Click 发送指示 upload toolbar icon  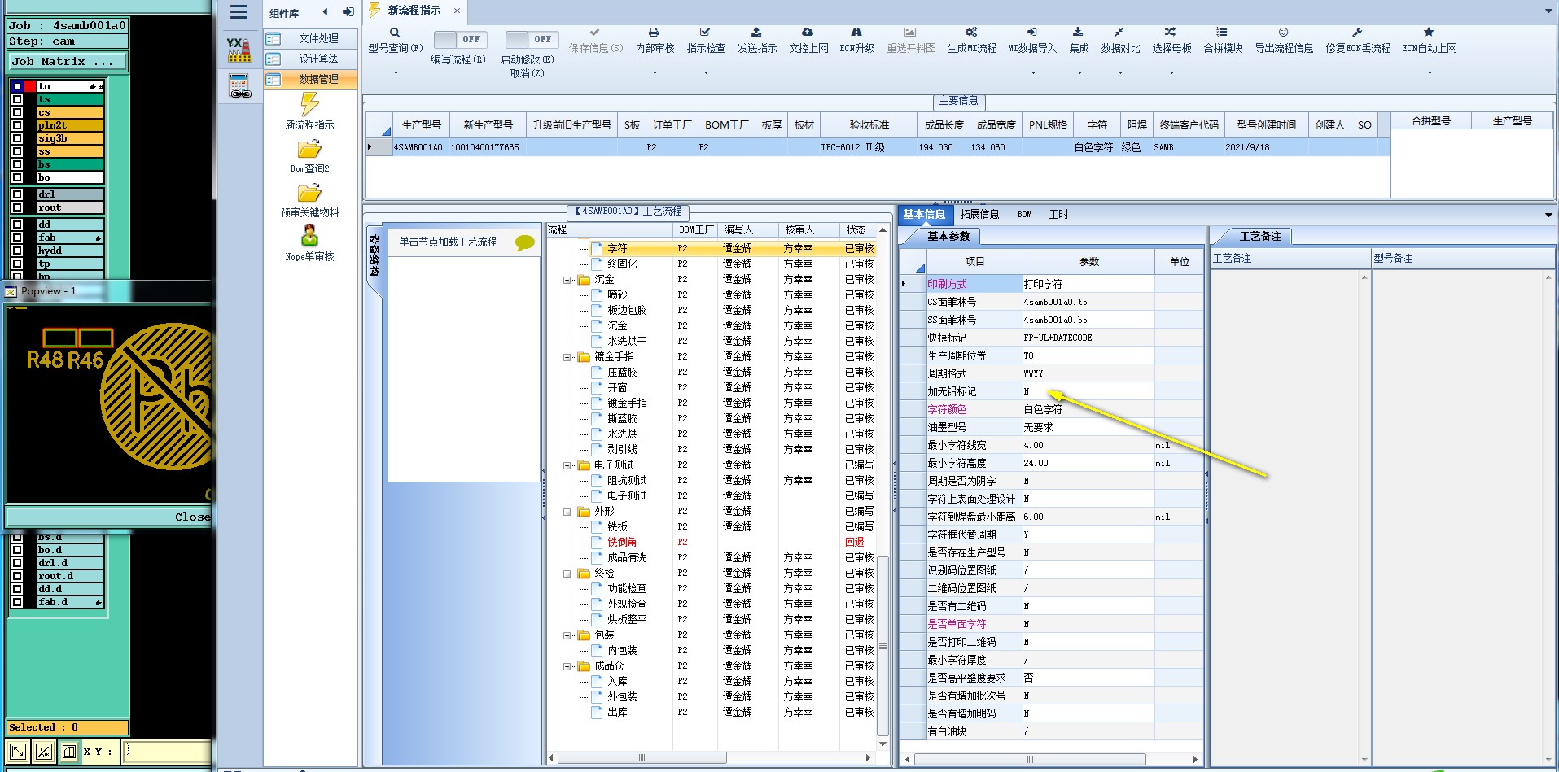click(x=756, y=33)
